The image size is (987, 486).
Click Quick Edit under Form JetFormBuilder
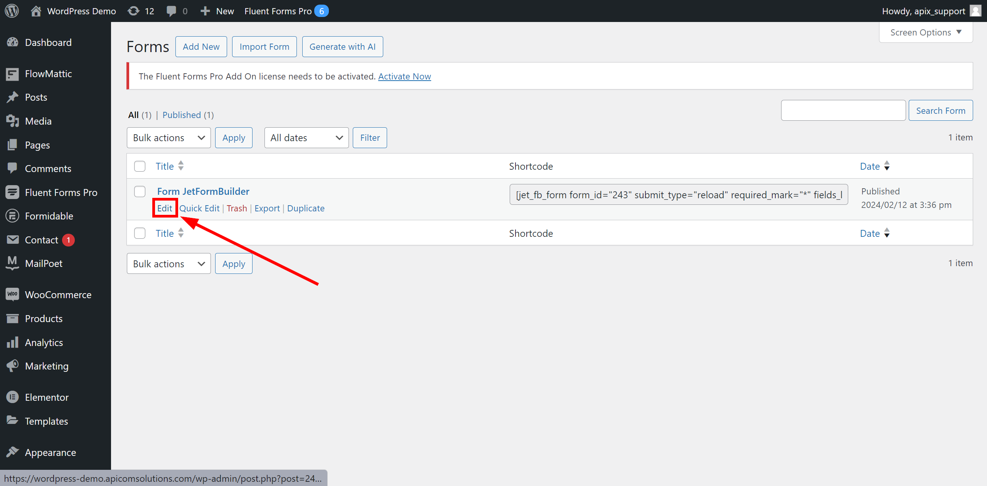tap(199, 208)
